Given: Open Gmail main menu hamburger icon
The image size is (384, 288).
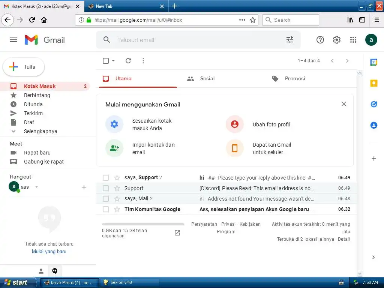Looking at the screenshot, I should click(13, 40).
